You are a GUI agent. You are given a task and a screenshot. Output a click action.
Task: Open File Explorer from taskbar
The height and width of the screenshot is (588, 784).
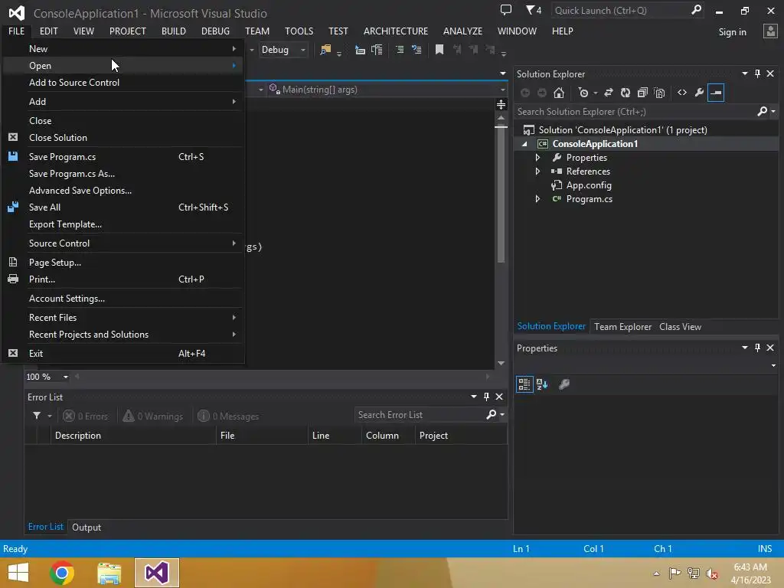point(109,573)
